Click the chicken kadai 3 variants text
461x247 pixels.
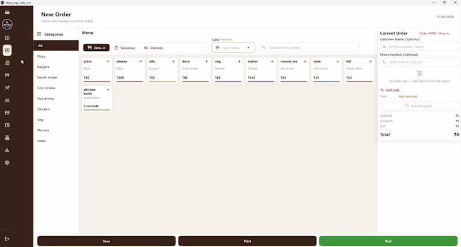tap(91, 106)
